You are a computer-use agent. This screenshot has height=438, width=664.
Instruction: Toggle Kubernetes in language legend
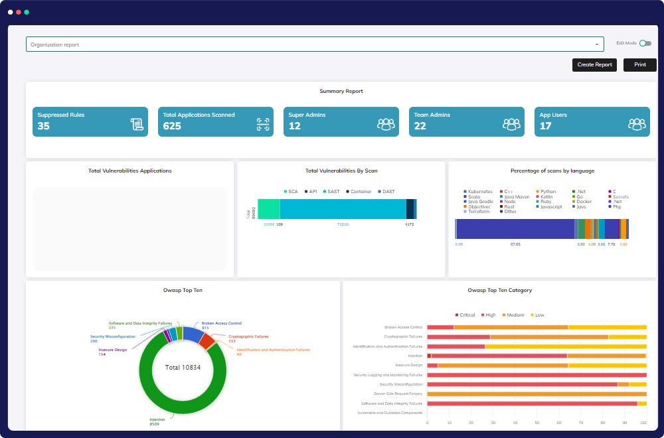click(x=477, y=191)
